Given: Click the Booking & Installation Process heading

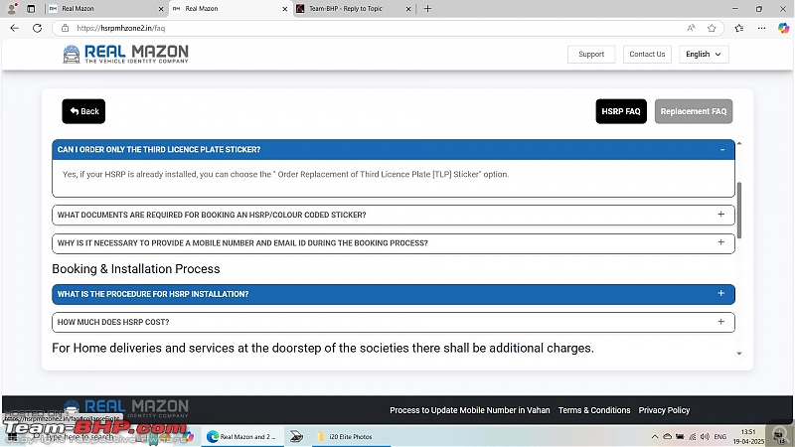Looking at the screenshot, I should [136, 269].
